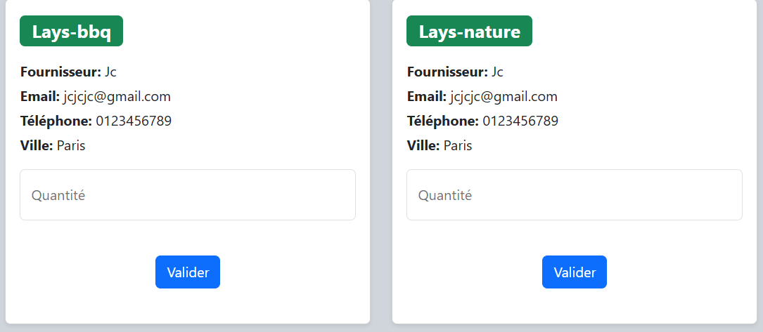The image size is (763, 332).
Task: Click the bold Email label in Lays-bbq card
Action: (x=39, y=97)
